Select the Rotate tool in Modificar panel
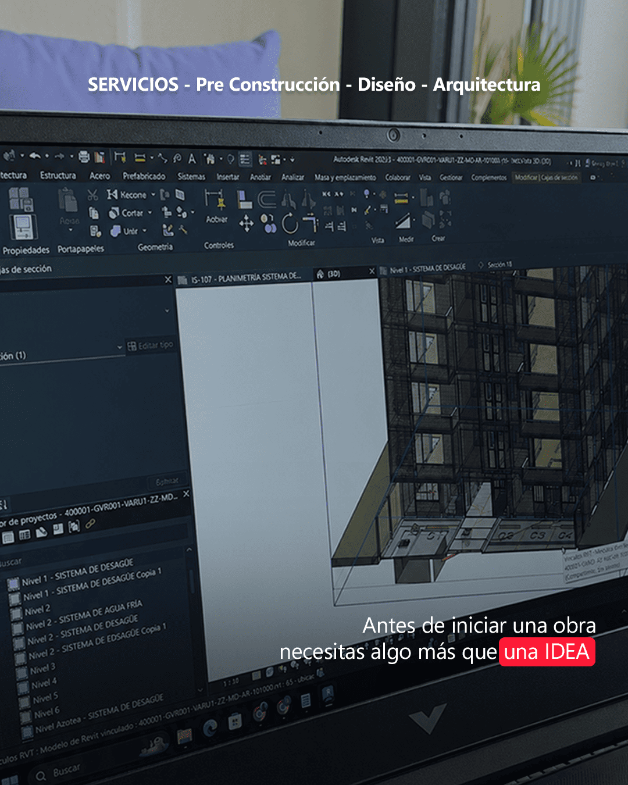The height and width of the screenshot is (785, 628). (x=290, y=223)
